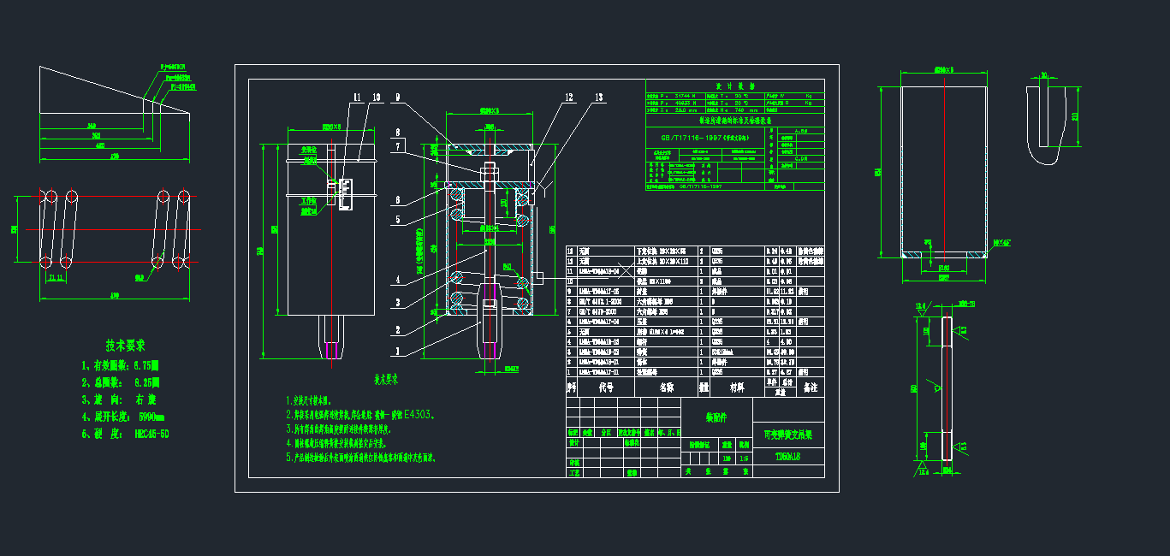This screenshot has width=1170, height=556.
Task: Select the 代号 column header
Action: [x=606, y=387]
